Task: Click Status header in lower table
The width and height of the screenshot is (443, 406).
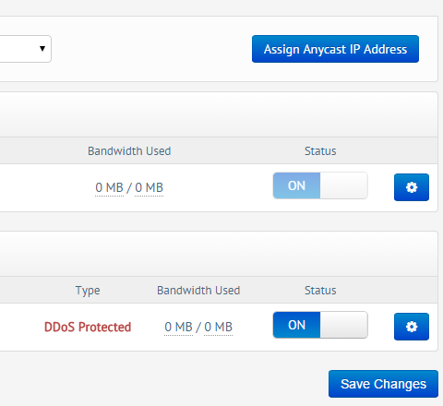Action: point(320,291)
